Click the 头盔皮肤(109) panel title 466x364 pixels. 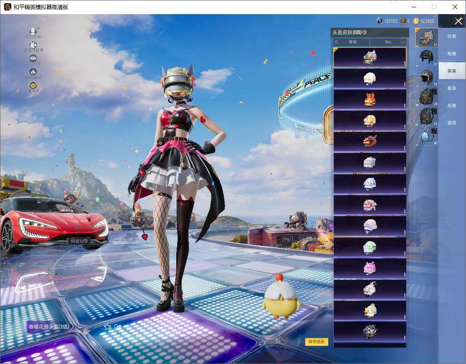pos(347,32)
